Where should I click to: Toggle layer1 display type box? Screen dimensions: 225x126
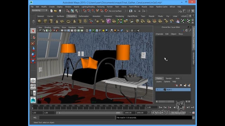coord(161,90)
